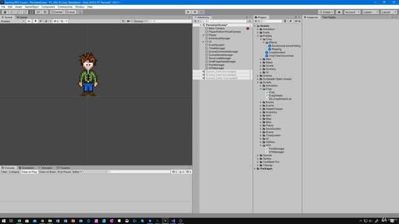This screenshot has height=224, width=399.
Task: Open the Window menu
Action: [x=80, y=7]
